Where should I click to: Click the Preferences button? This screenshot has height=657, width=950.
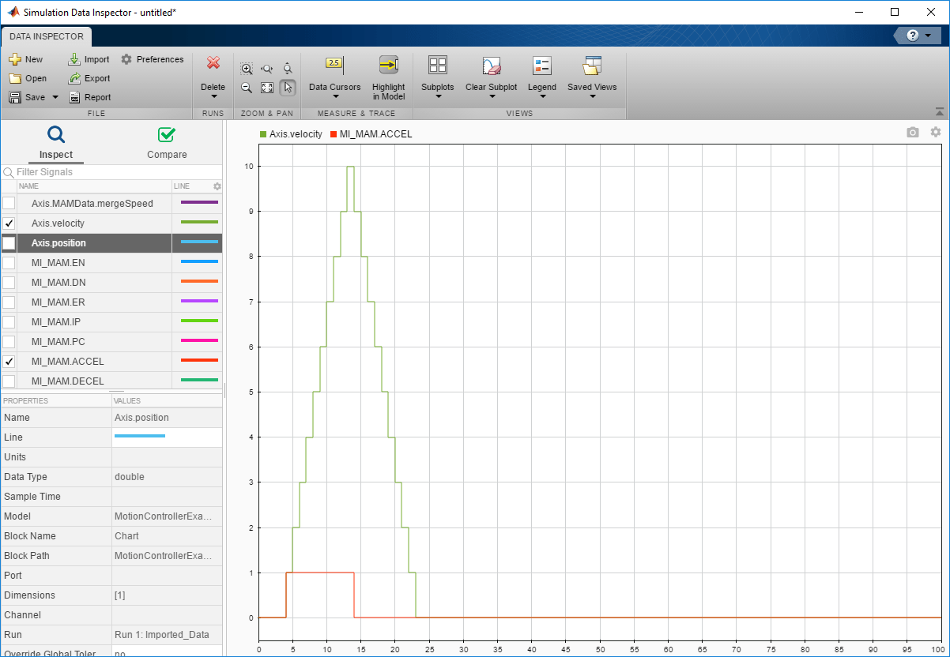[152, 59]
